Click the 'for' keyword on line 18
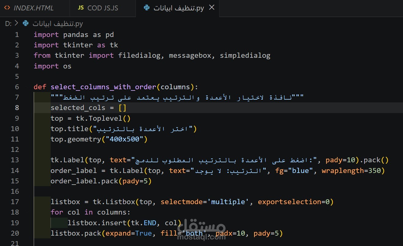The width and height of the screenshot is (403, 246). (x=57, y=212)
